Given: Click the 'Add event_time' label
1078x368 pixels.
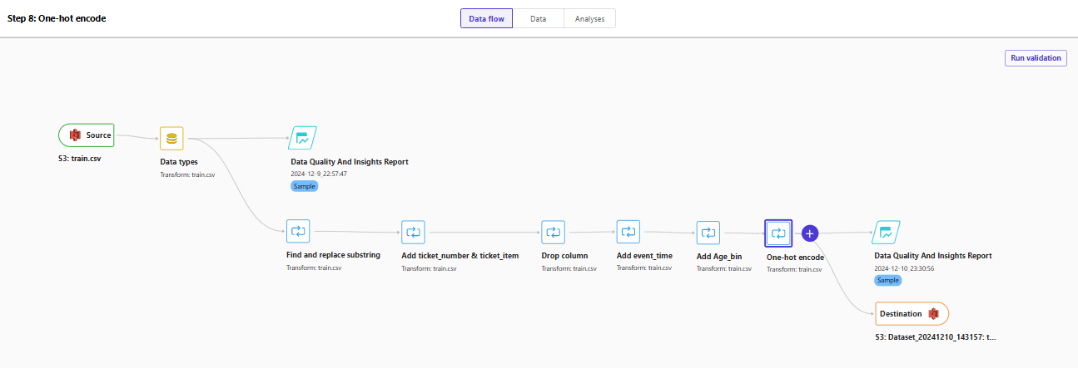Looking at the screenshot, I should point(644,255).
